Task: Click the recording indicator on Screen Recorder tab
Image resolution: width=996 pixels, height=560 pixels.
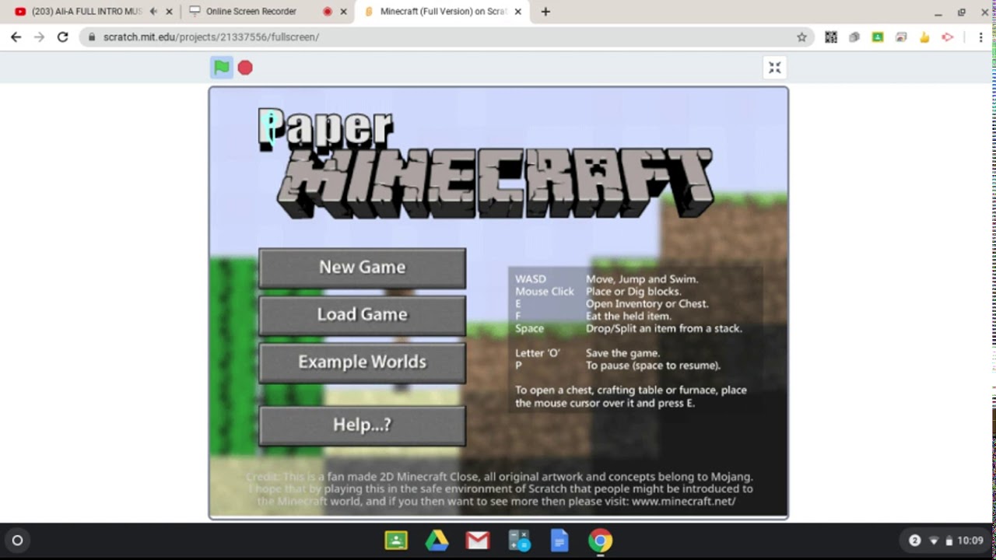Action: 327,12
